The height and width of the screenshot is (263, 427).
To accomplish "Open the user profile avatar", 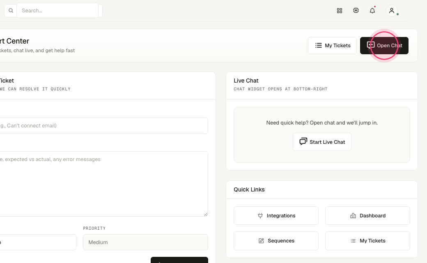I will 392,11.
